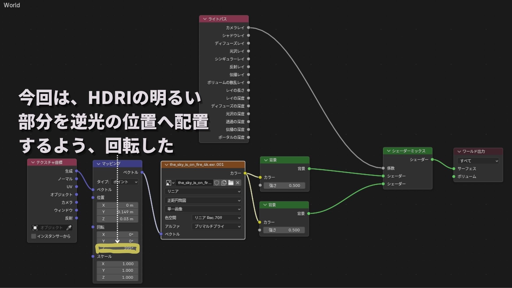Collapse the マッピング node
Viewport: 512px width, 288px height.
[98, 164]
